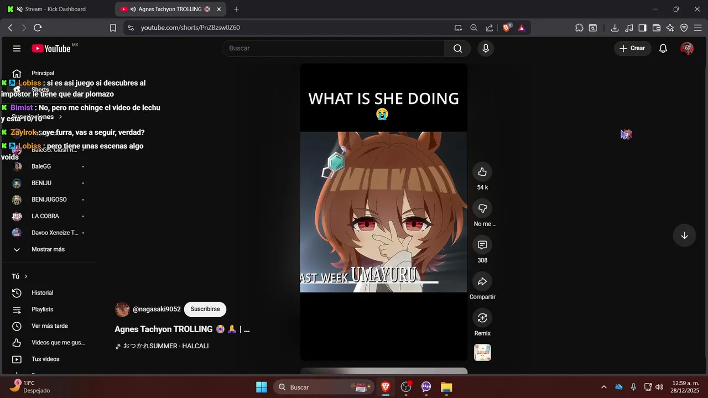Show hidden system tray icons
Image resolution: width=708 pixels, height=398 pixels.
603,387
